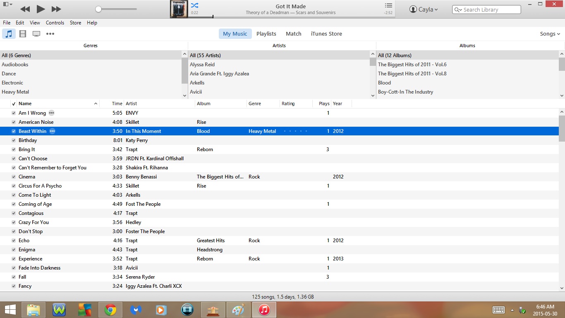The height and width of the screenshot is (318, 565).
Task: Uncheck the Cinema song checkbox
Action: coord(14,177)
